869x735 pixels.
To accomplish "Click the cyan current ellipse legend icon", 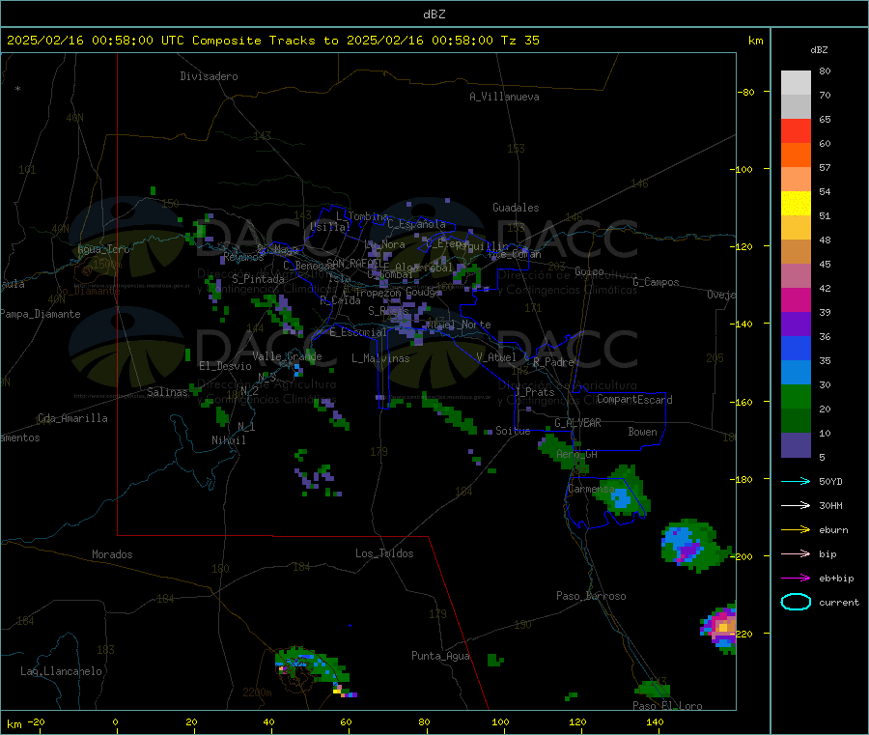I will point(796,602).
